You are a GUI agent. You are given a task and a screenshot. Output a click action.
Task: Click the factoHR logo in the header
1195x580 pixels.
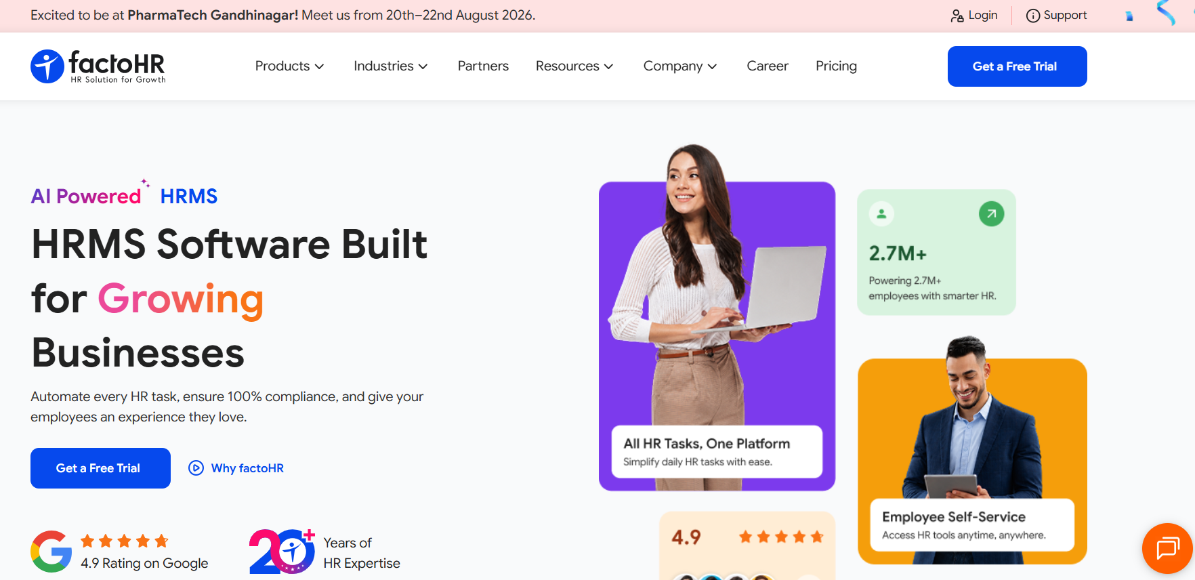[x=98, y=66]
